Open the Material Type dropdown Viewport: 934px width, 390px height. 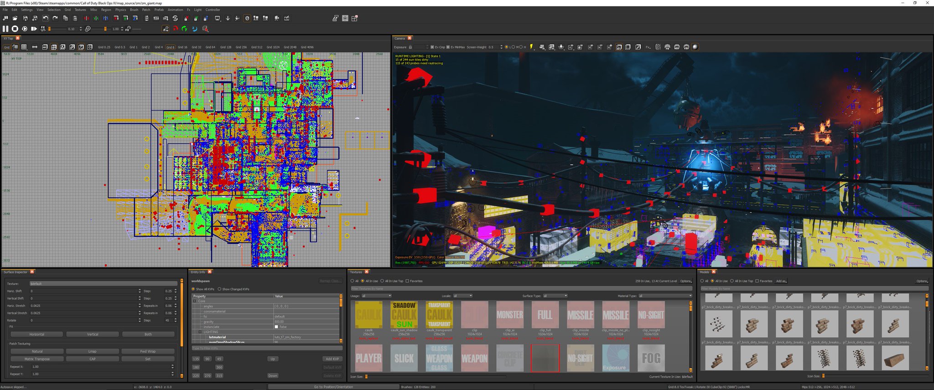(x=665, y=296)
